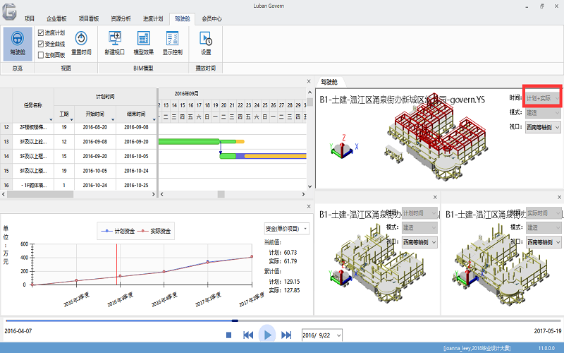The width and height of the screenshot is (564, 353).
Task: Switch to 企业看板 ribbon tab
Action: [56, 19]
